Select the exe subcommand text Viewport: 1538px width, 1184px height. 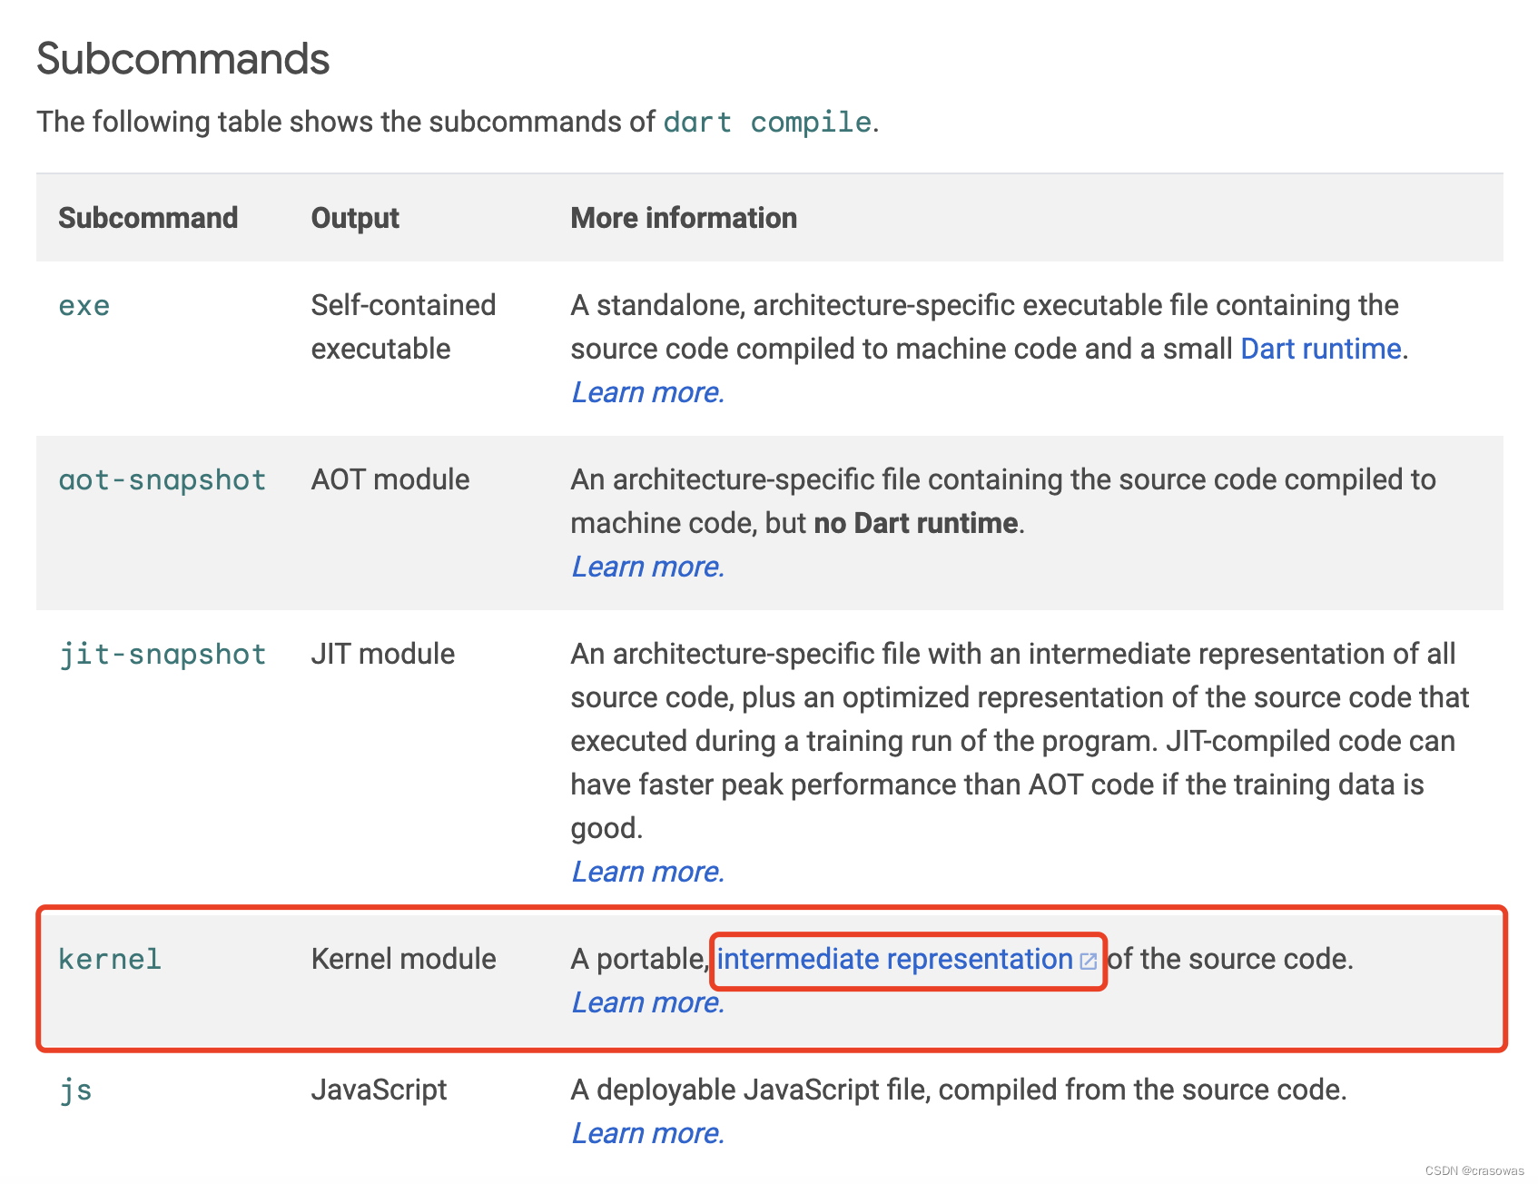(x=84, y=306)
